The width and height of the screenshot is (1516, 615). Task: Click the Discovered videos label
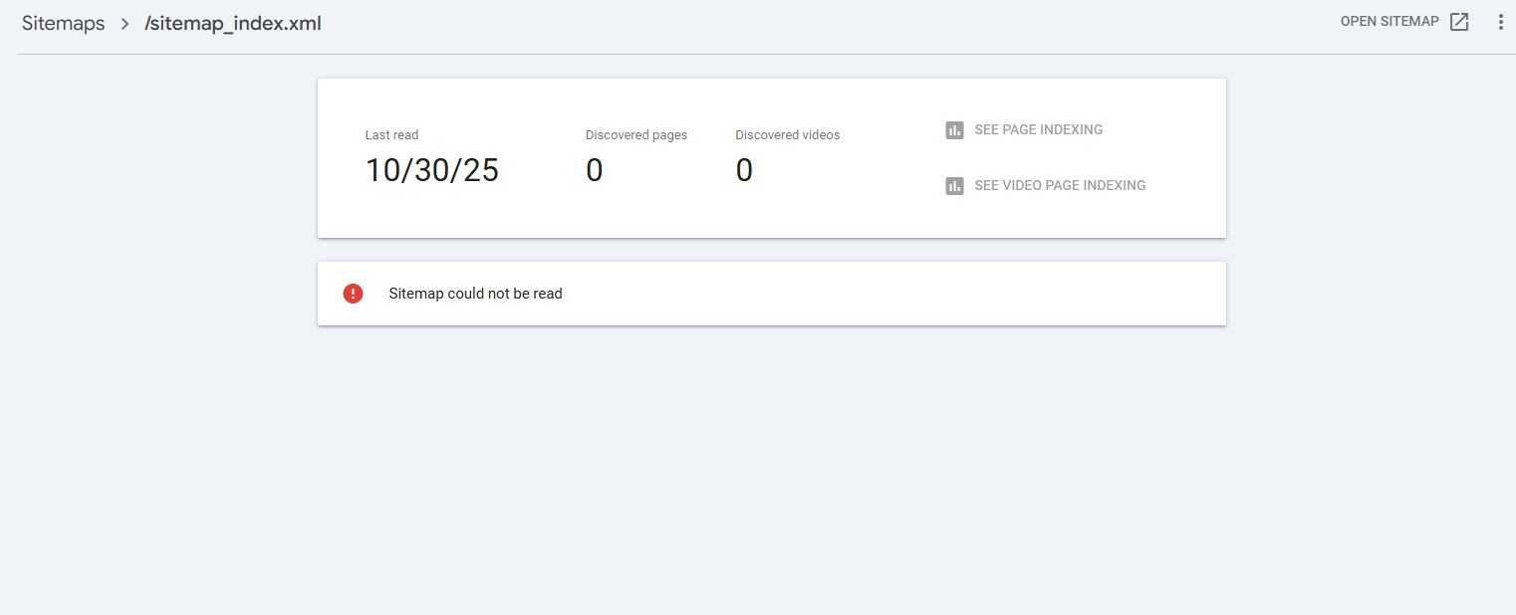pyautogui.click(x=788, y=135)
